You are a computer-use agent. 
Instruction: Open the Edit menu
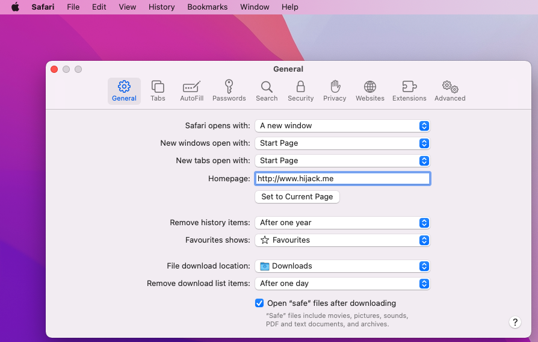tap(99, 7)
